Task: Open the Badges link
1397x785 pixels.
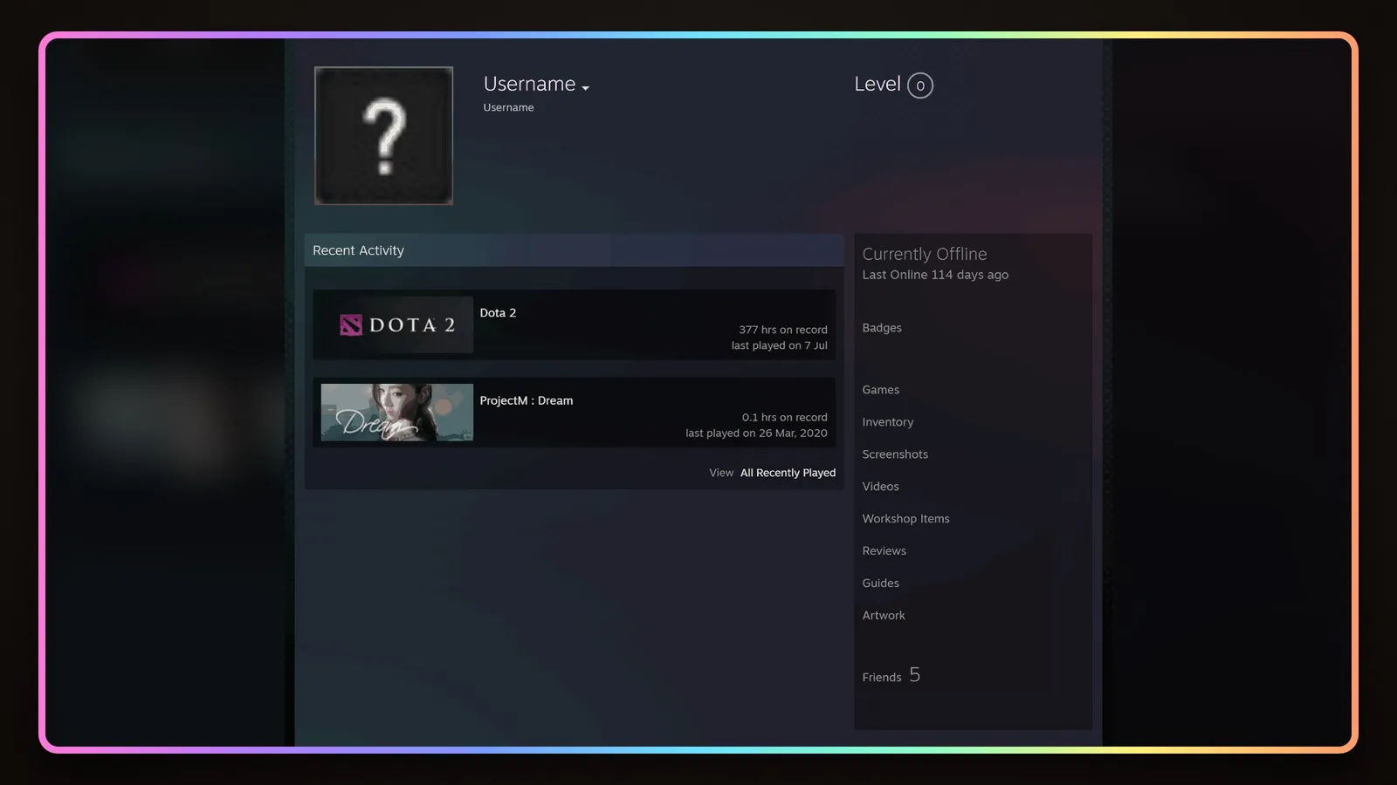Action: pyautogui.click(x=882, y=328)
